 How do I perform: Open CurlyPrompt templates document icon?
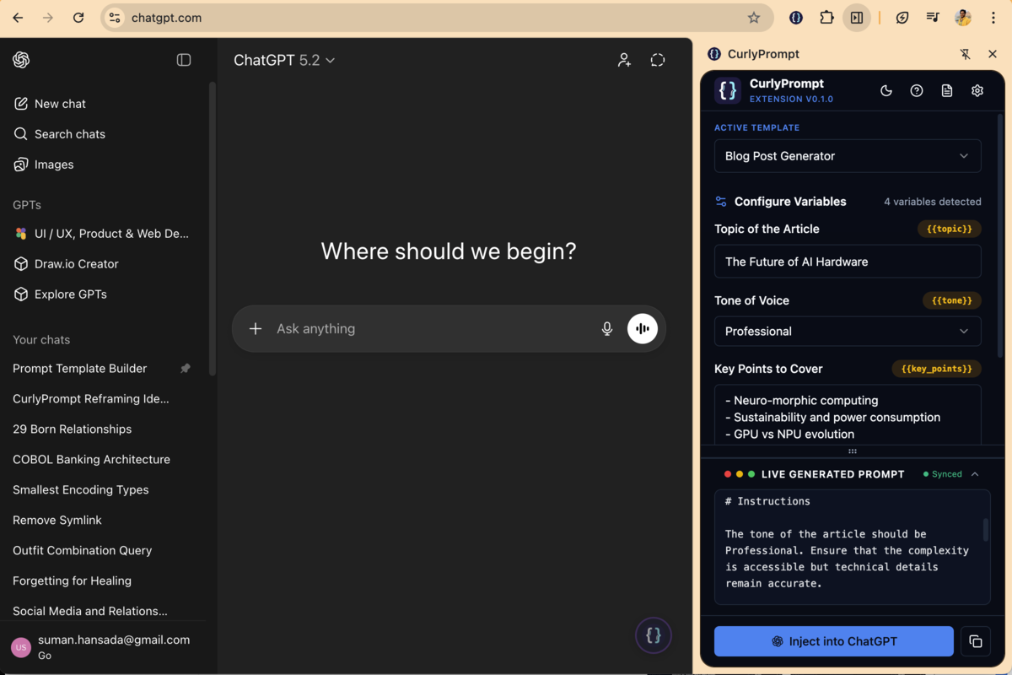pos(946,90)
